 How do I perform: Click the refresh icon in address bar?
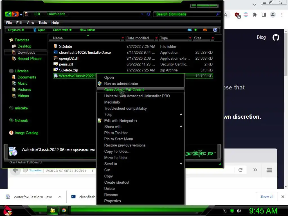(x=148, y=14)
